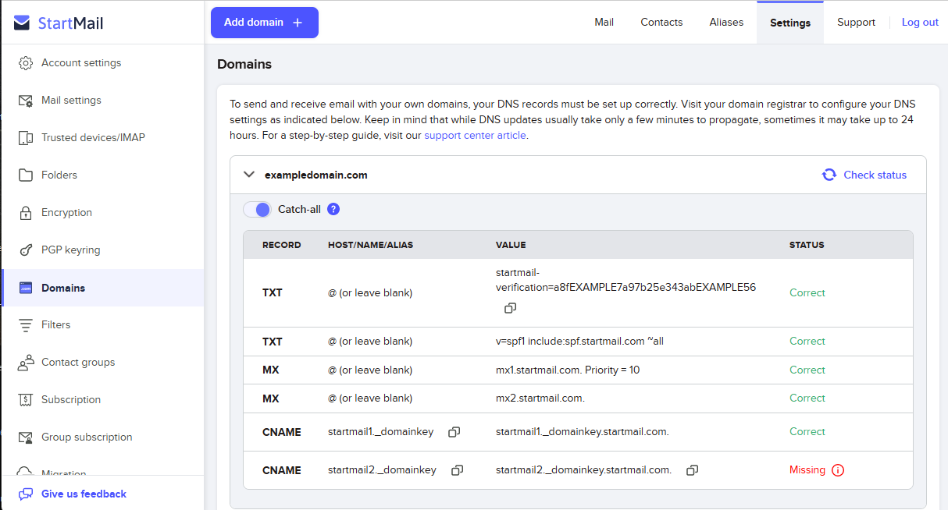Viewport: 948px width, 510px height.
Task: Open the Contacts tab
Action: [x=661, y=22]
